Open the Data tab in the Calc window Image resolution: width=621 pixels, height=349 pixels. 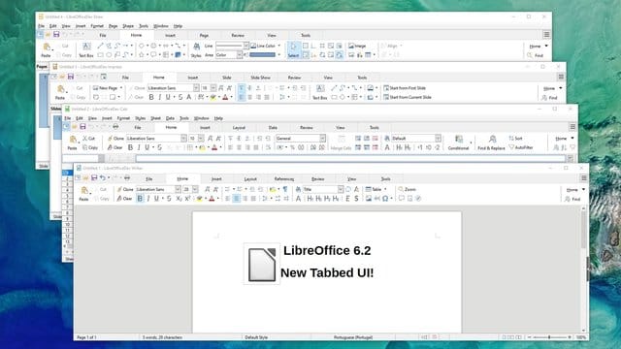[273, 127]
